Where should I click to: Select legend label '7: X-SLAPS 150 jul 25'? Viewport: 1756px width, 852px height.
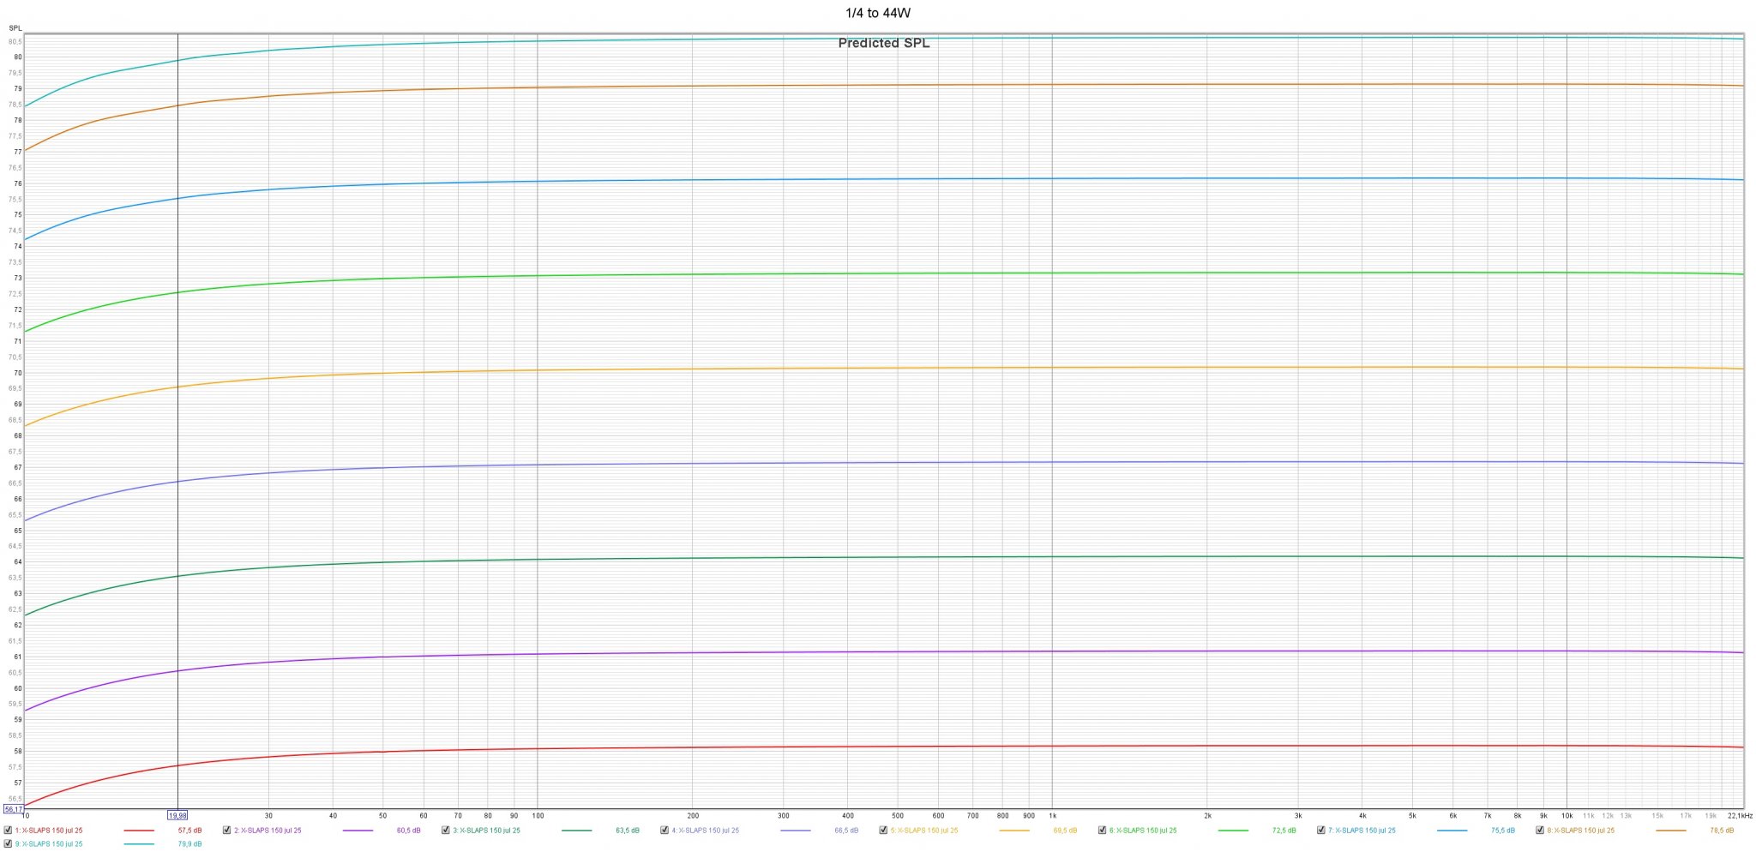point(1362,831)
